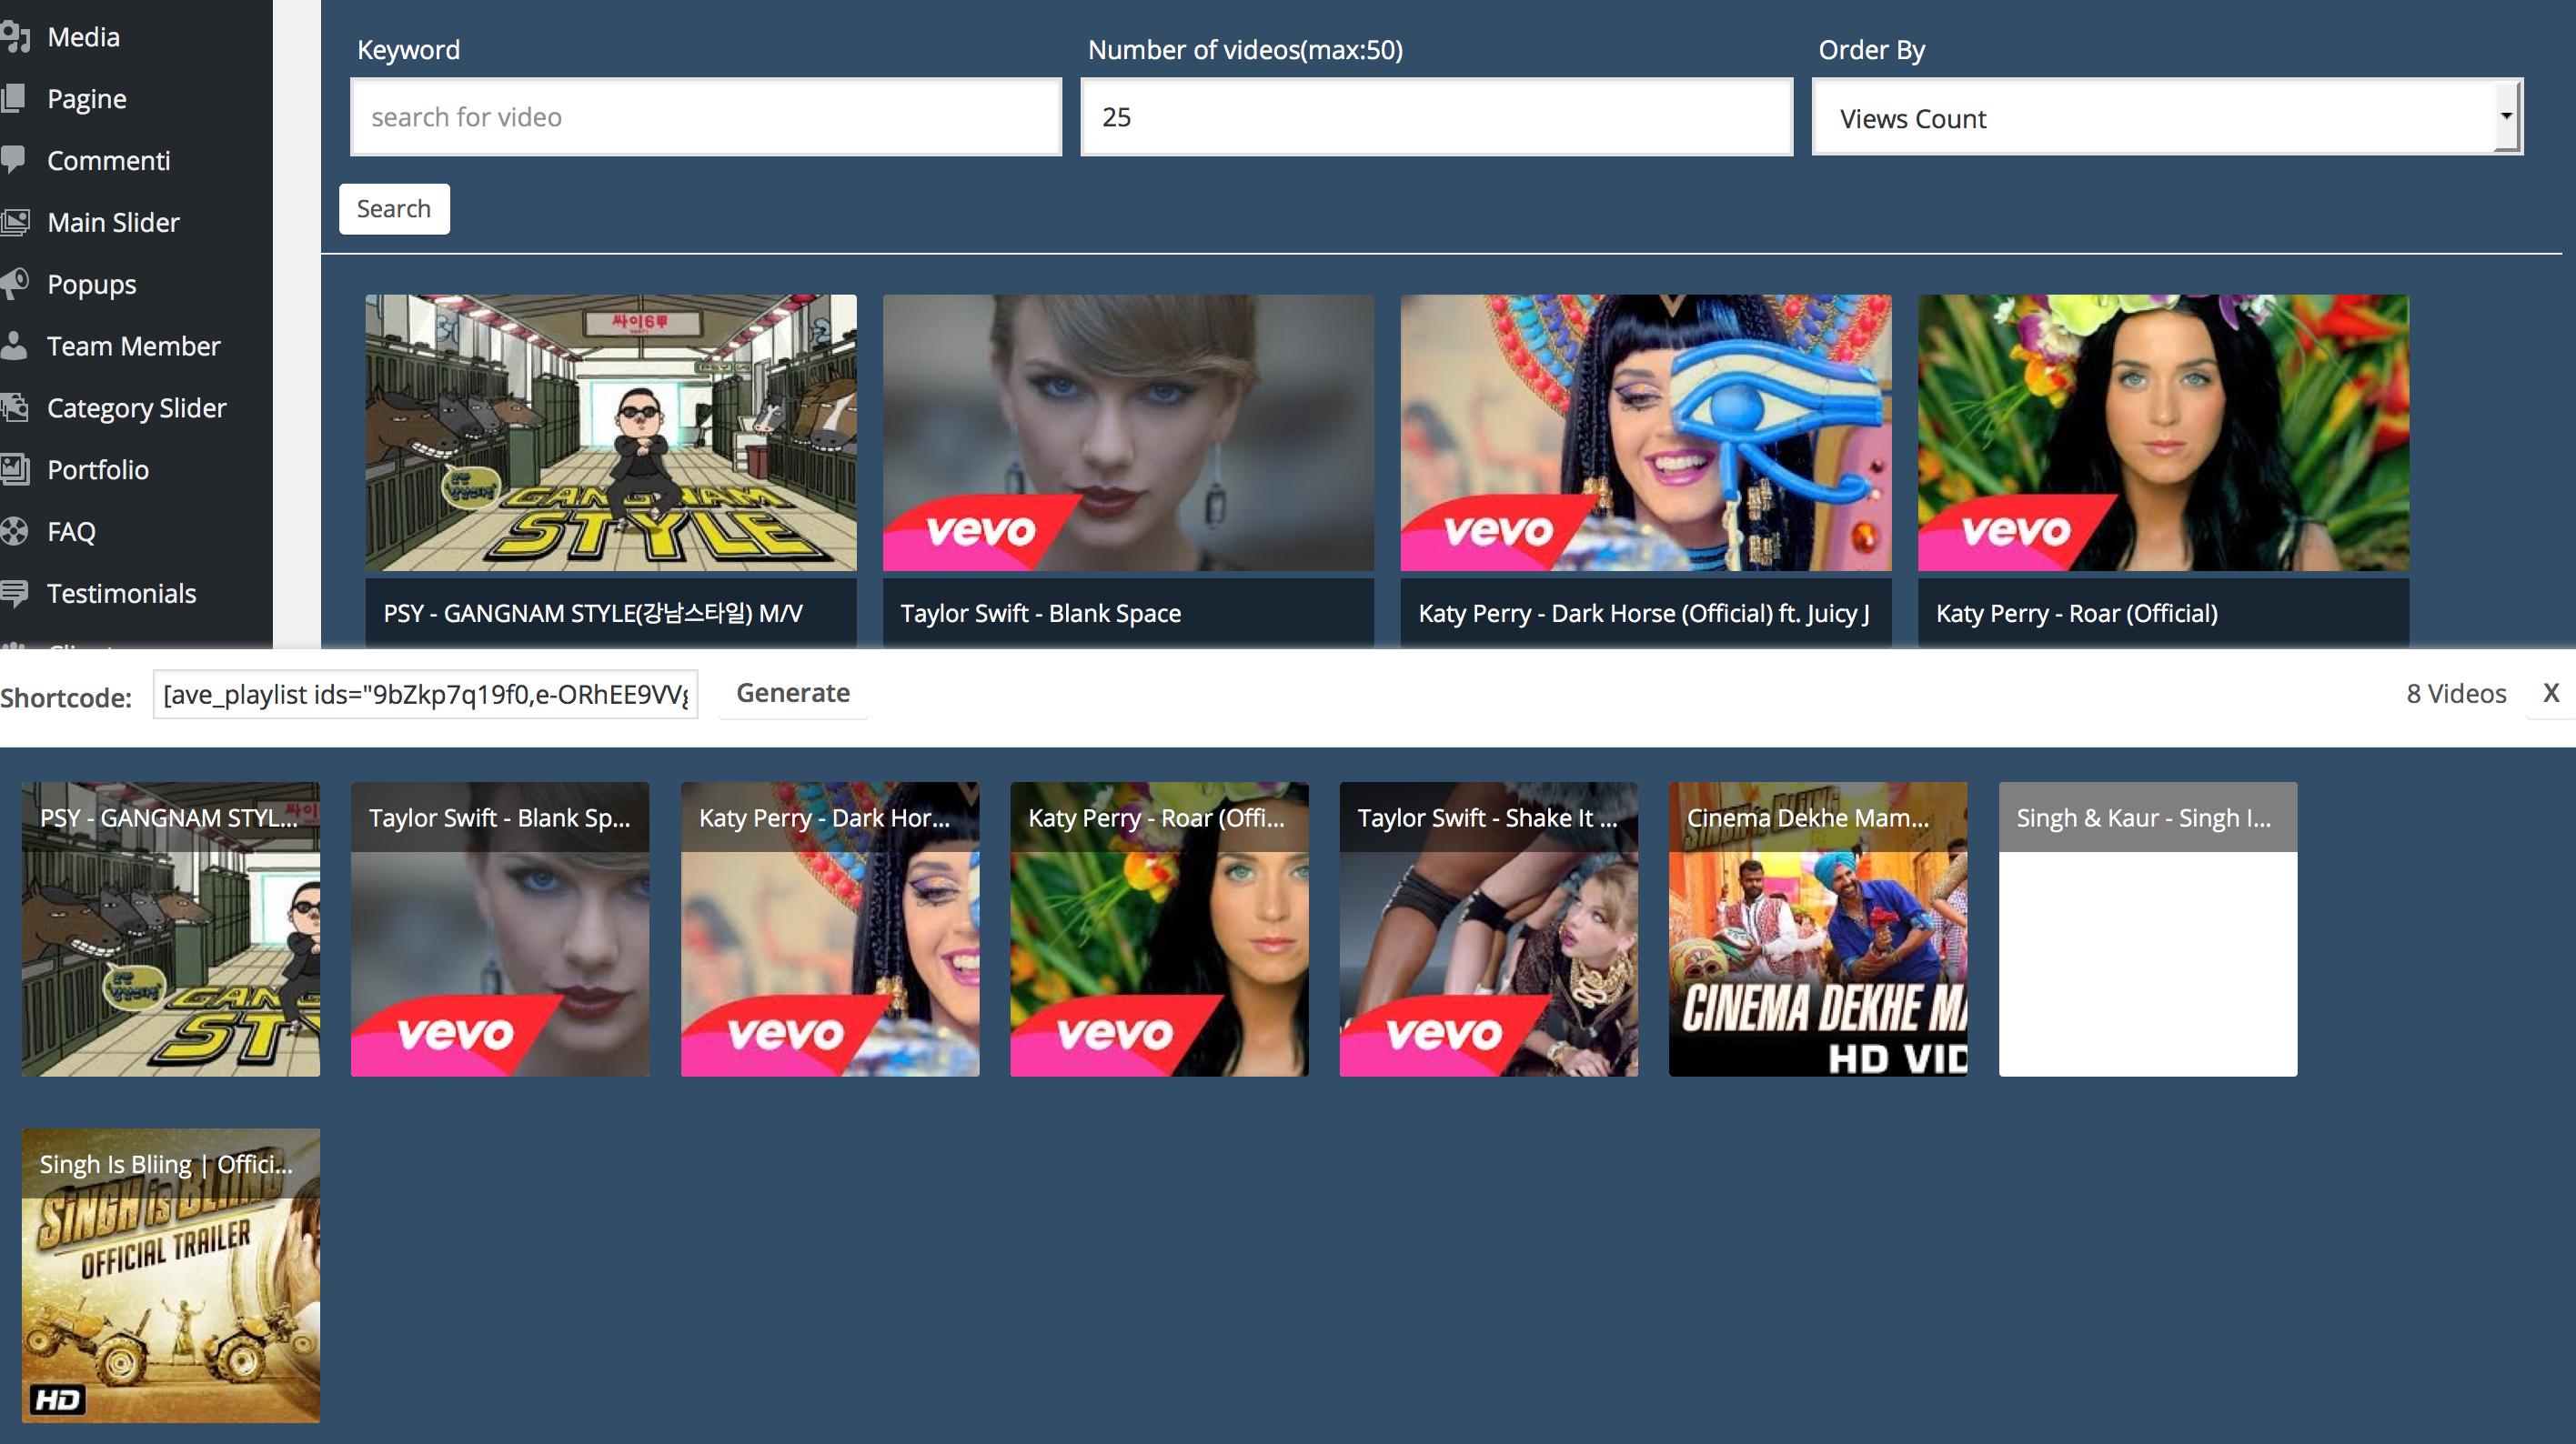2576x1444 pixels.
Task: Click the Category Slider icon
Action: point(14,407)
